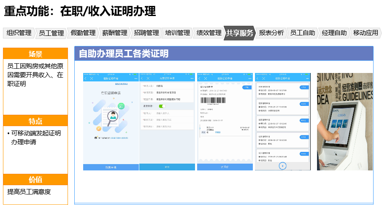382x205 pixels.
Task: Open the 申请原因 selector in the form
Action: click(167, 92)
